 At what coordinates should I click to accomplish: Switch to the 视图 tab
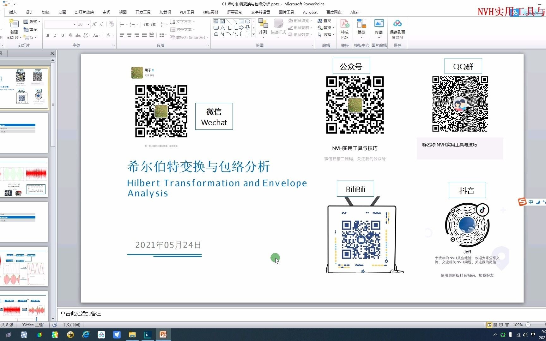pos(123,12)
